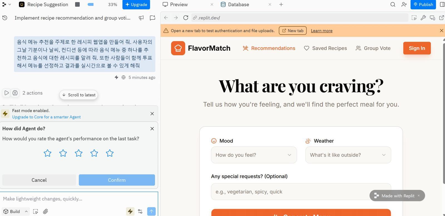The height and width of the screenshot is (216, 445).
Task: Open the Learn more link
Action: coord(322,31)
